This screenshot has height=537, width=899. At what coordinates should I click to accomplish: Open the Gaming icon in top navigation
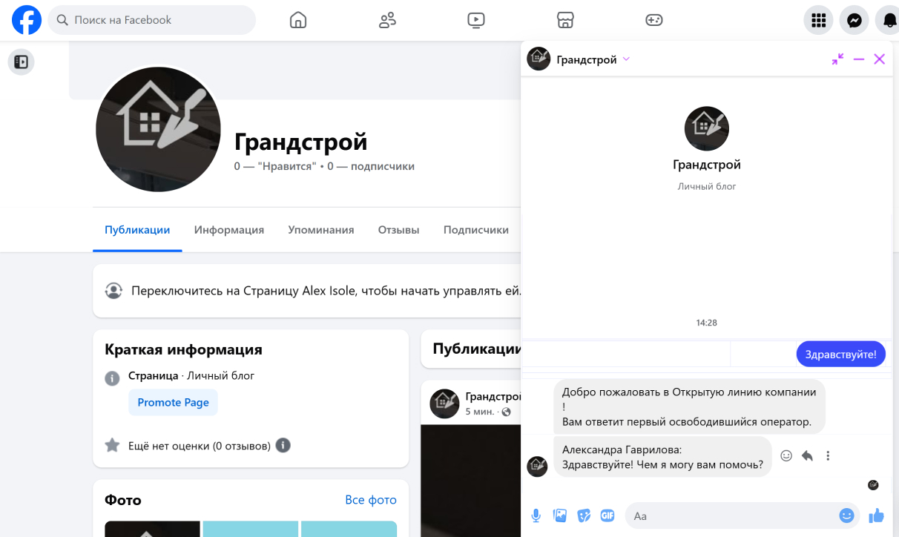[653, 20]
